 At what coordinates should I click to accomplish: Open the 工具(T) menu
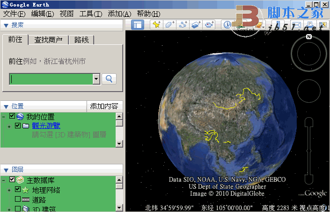pos(91,14)
